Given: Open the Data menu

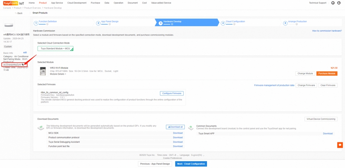Looking at the screenshot, I should 107,3.
